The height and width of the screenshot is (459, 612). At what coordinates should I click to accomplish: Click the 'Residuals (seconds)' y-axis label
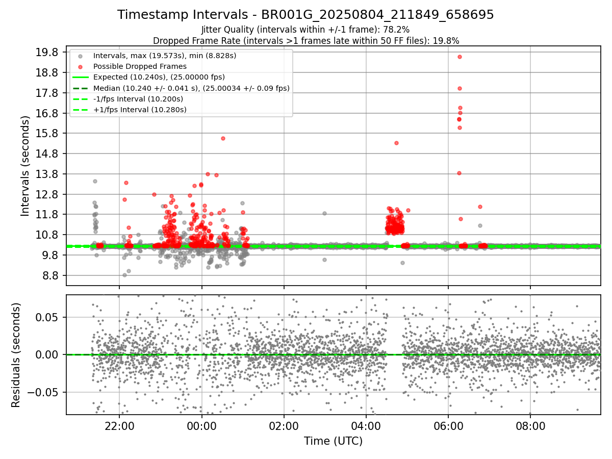click(16, 355)
